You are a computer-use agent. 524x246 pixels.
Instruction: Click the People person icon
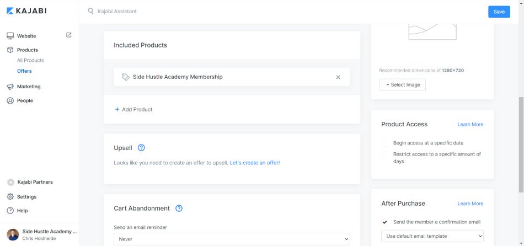click(10, 100)
